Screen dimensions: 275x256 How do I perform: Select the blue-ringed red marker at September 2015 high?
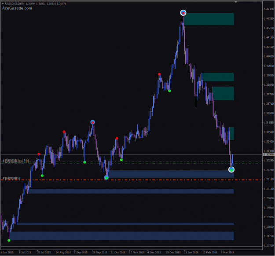(x=92, y=122)
